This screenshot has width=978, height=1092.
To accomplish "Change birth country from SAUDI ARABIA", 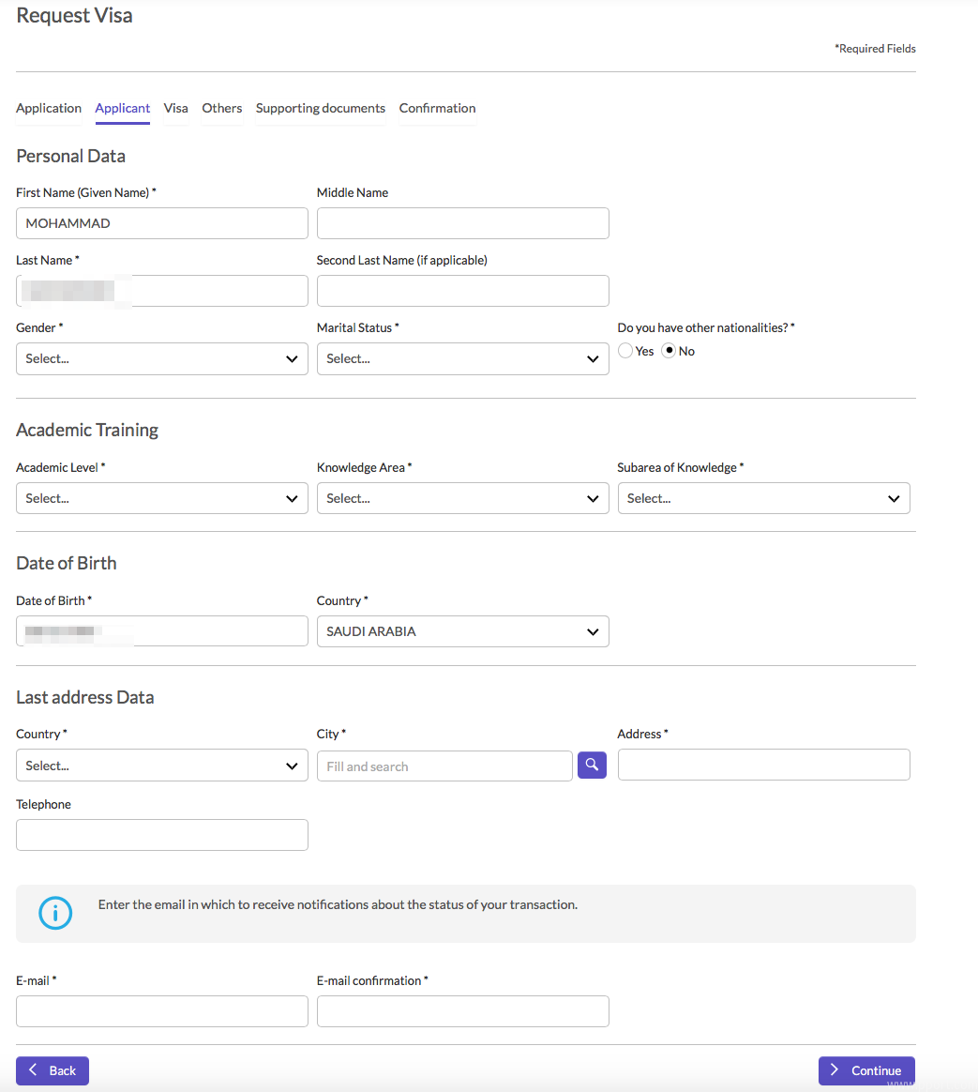I will pos(462,631).
